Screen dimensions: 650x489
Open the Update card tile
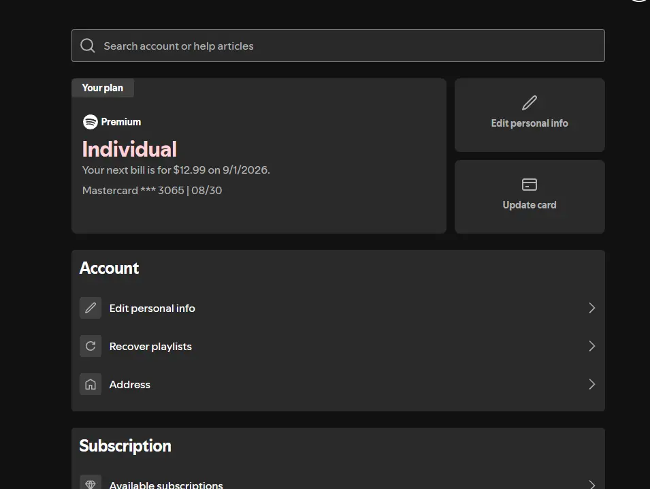coord(530,197)
